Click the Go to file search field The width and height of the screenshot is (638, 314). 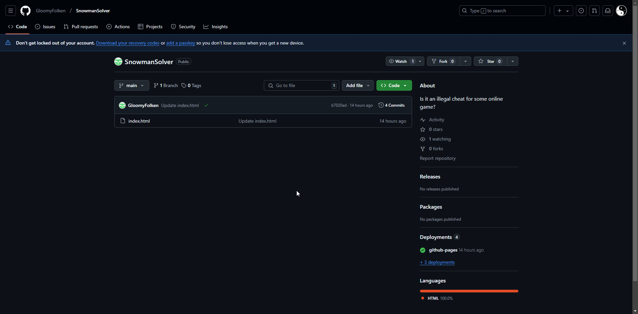click(301, 85)
